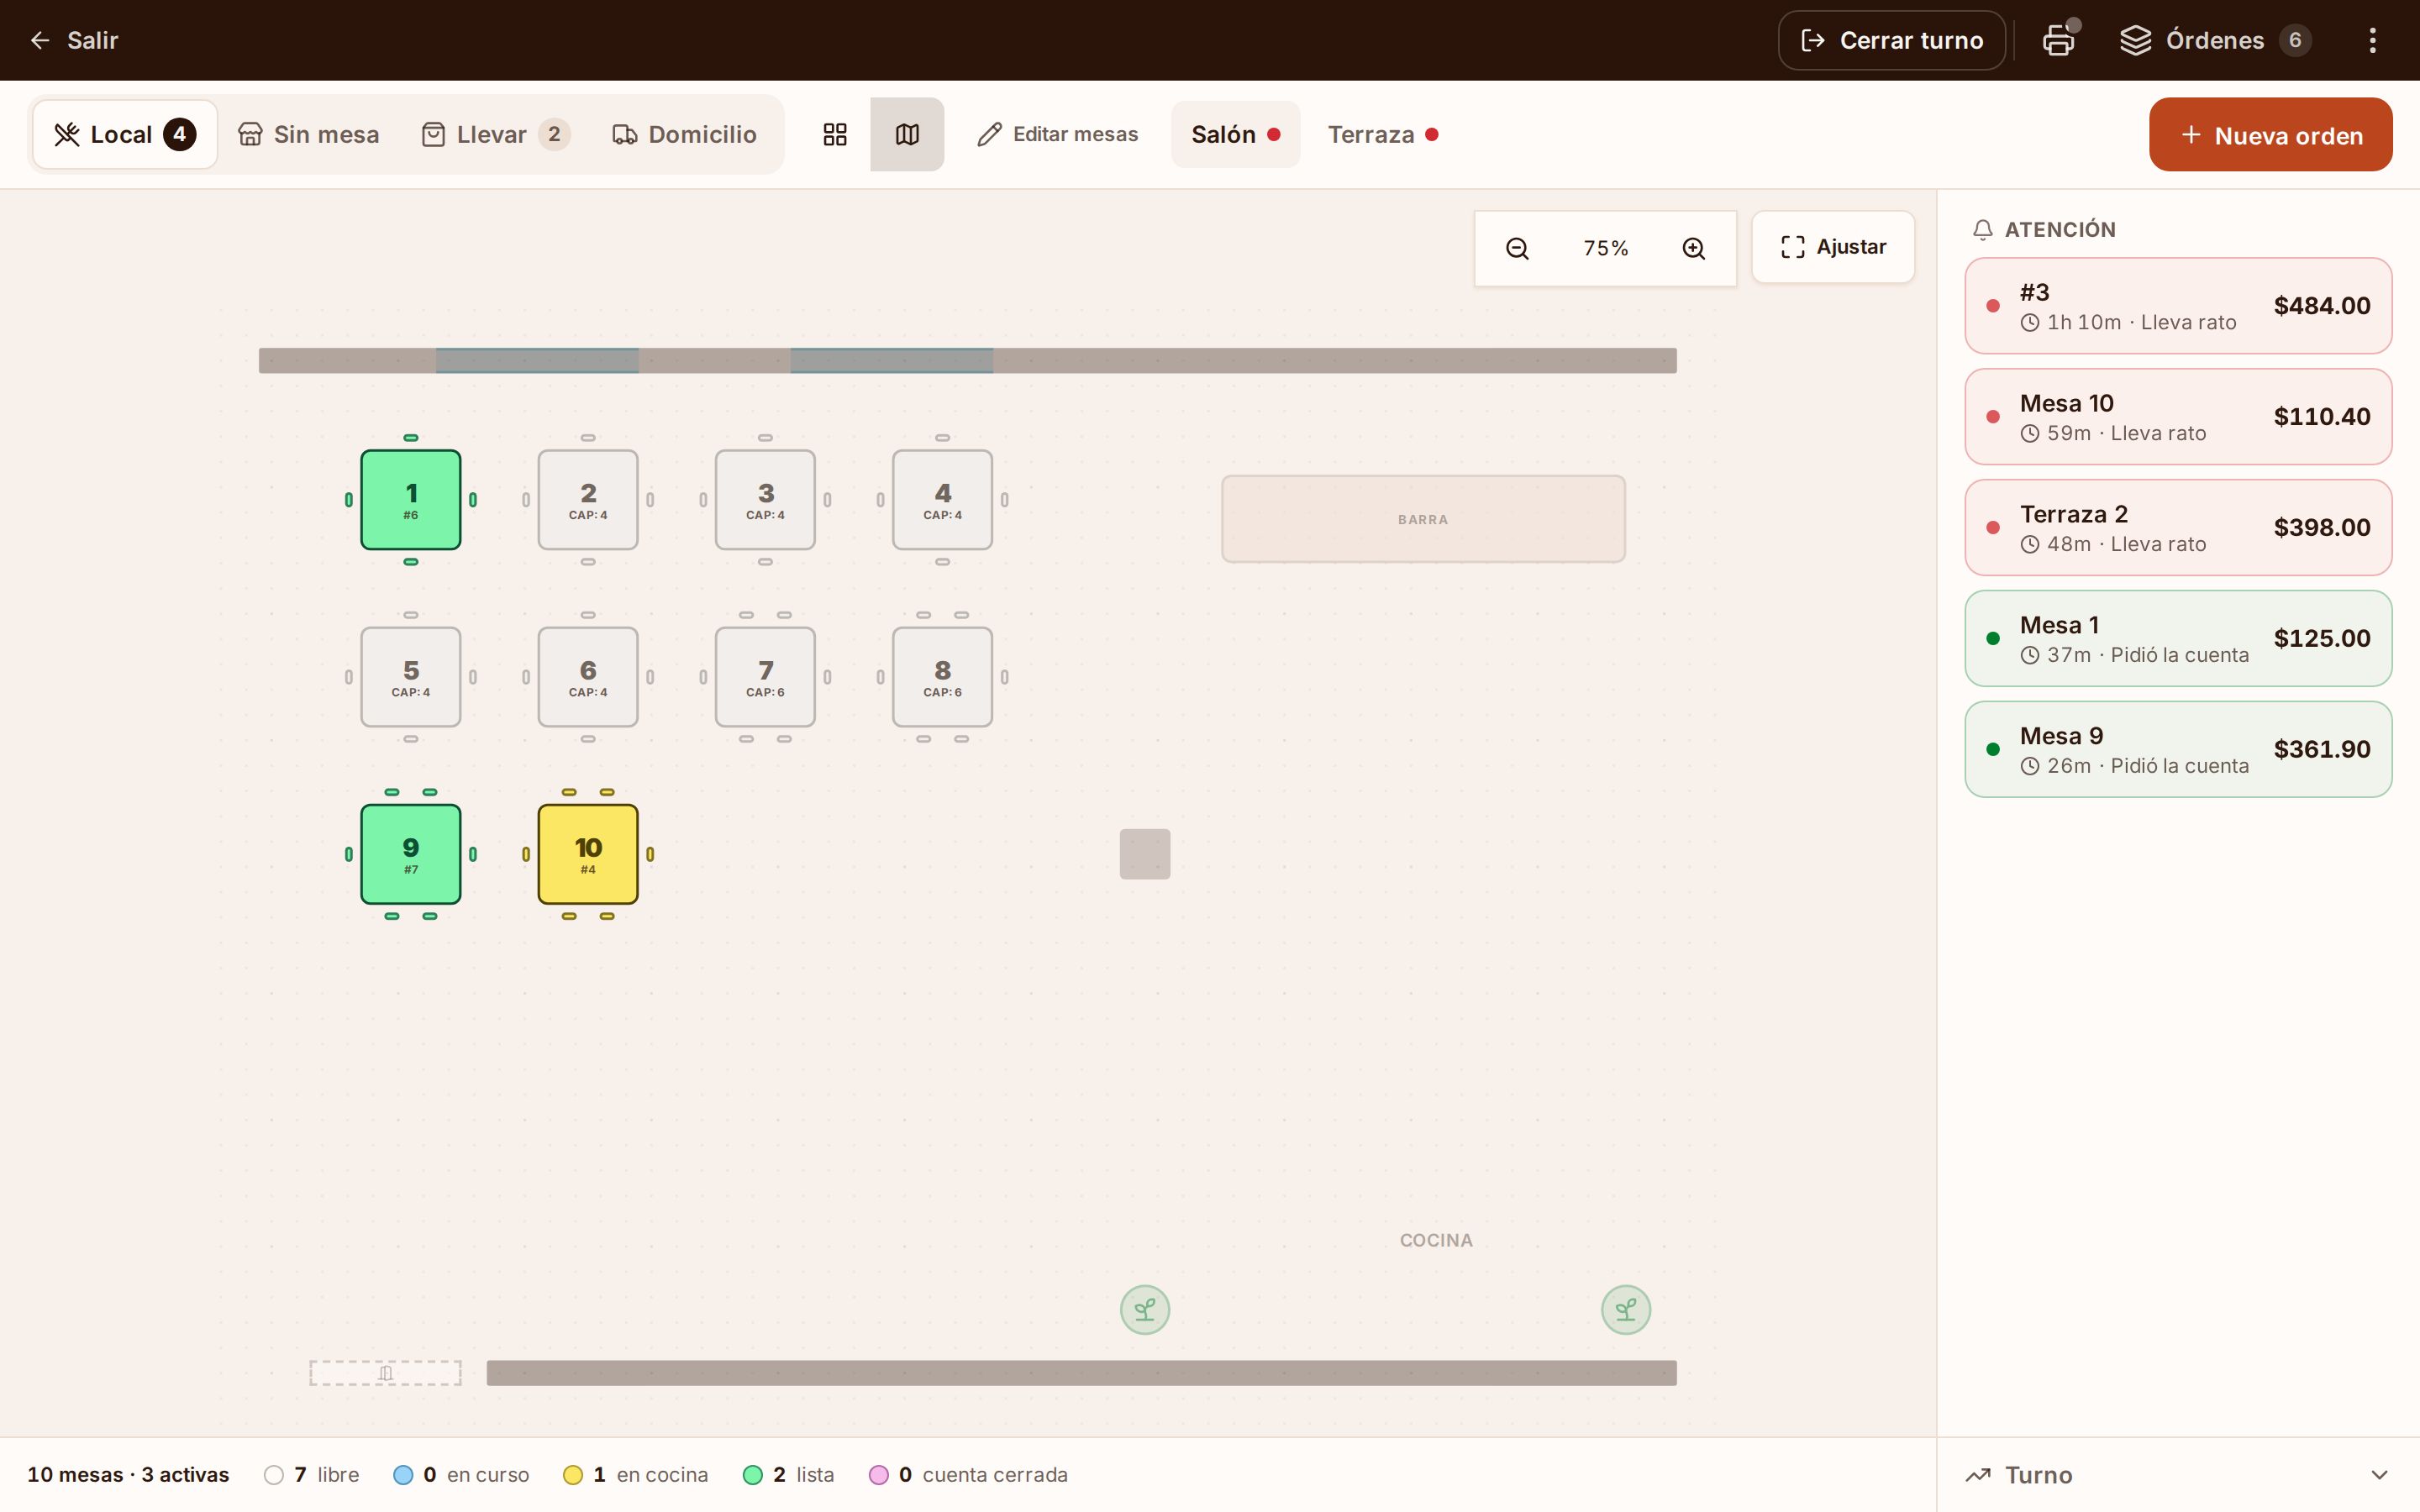Select table 6 on floor plan
Viewport: 2420px width, 1512px height.
coord(588,677)
